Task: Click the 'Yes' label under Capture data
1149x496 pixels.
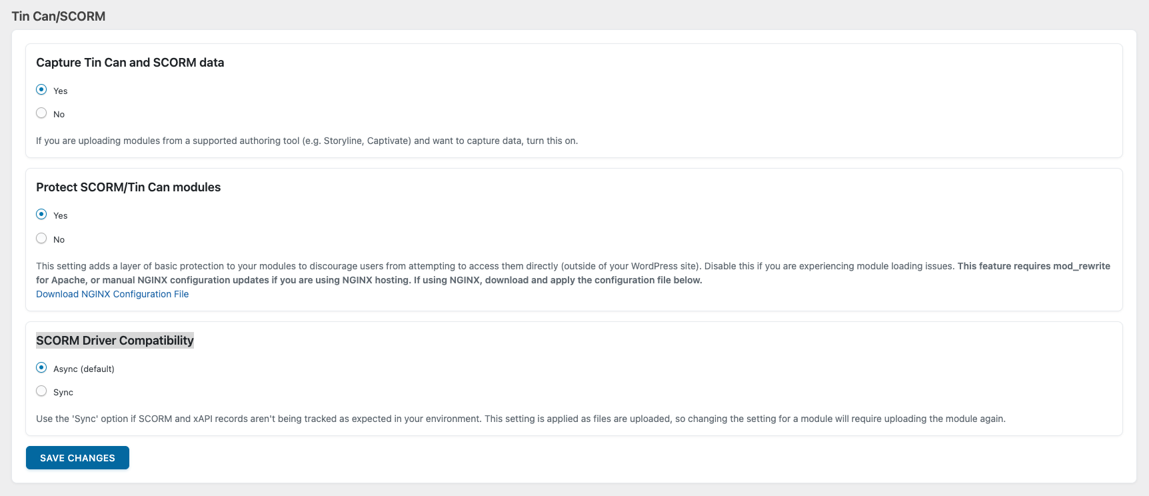Action: pos(61,91)
